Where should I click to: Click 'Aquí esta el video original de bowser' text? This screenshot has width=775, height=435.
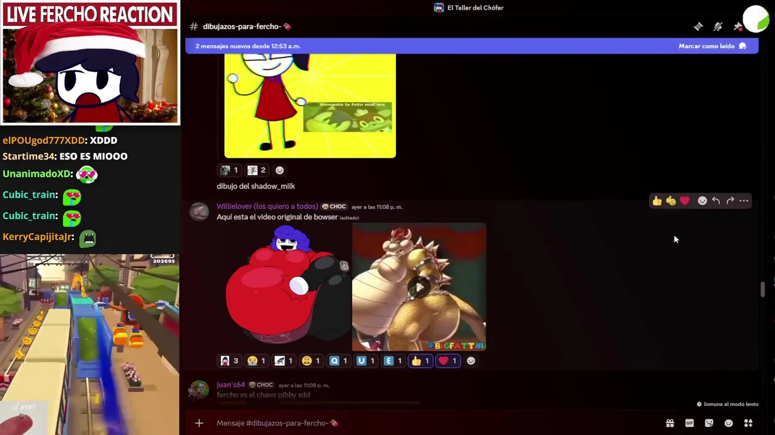[277, 217]
